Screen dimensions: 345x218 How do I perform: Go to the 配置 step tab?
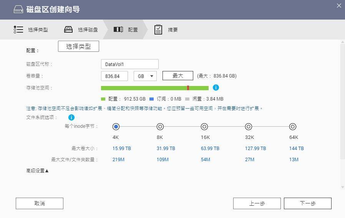tap(126, 30)
